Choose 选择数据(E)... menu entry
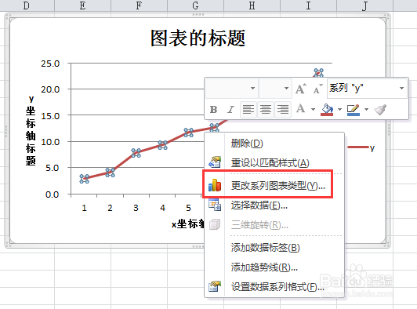The width and height of the screenshot is (417, 309). pos(274,205)
